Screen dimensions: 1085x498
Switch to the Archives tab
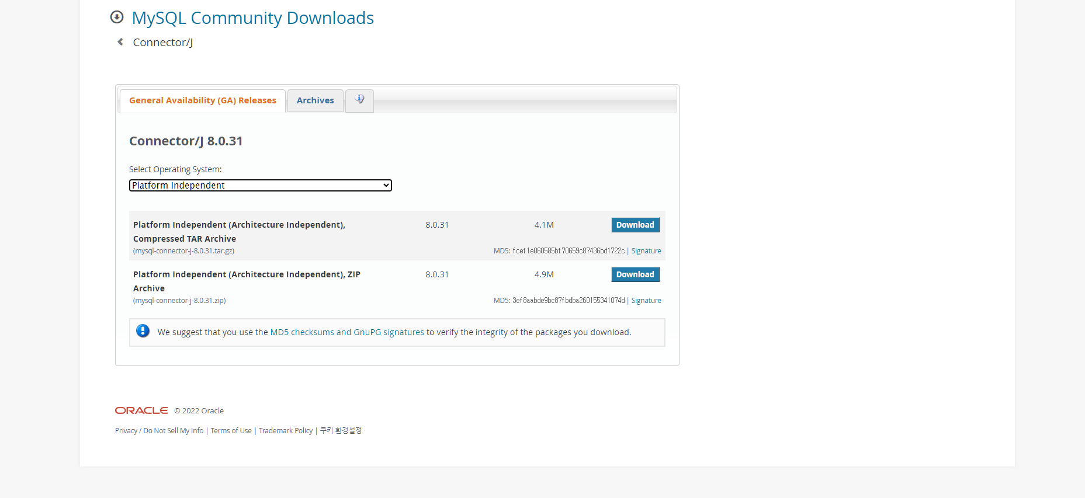[x=316, y=100]
